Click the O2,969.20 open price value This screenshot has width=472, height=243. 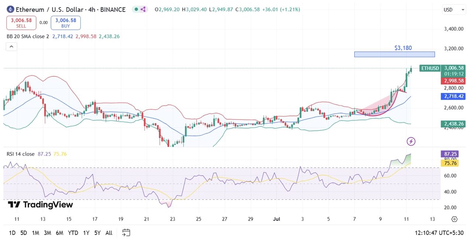pyautogui.click(x=167, y=10)
